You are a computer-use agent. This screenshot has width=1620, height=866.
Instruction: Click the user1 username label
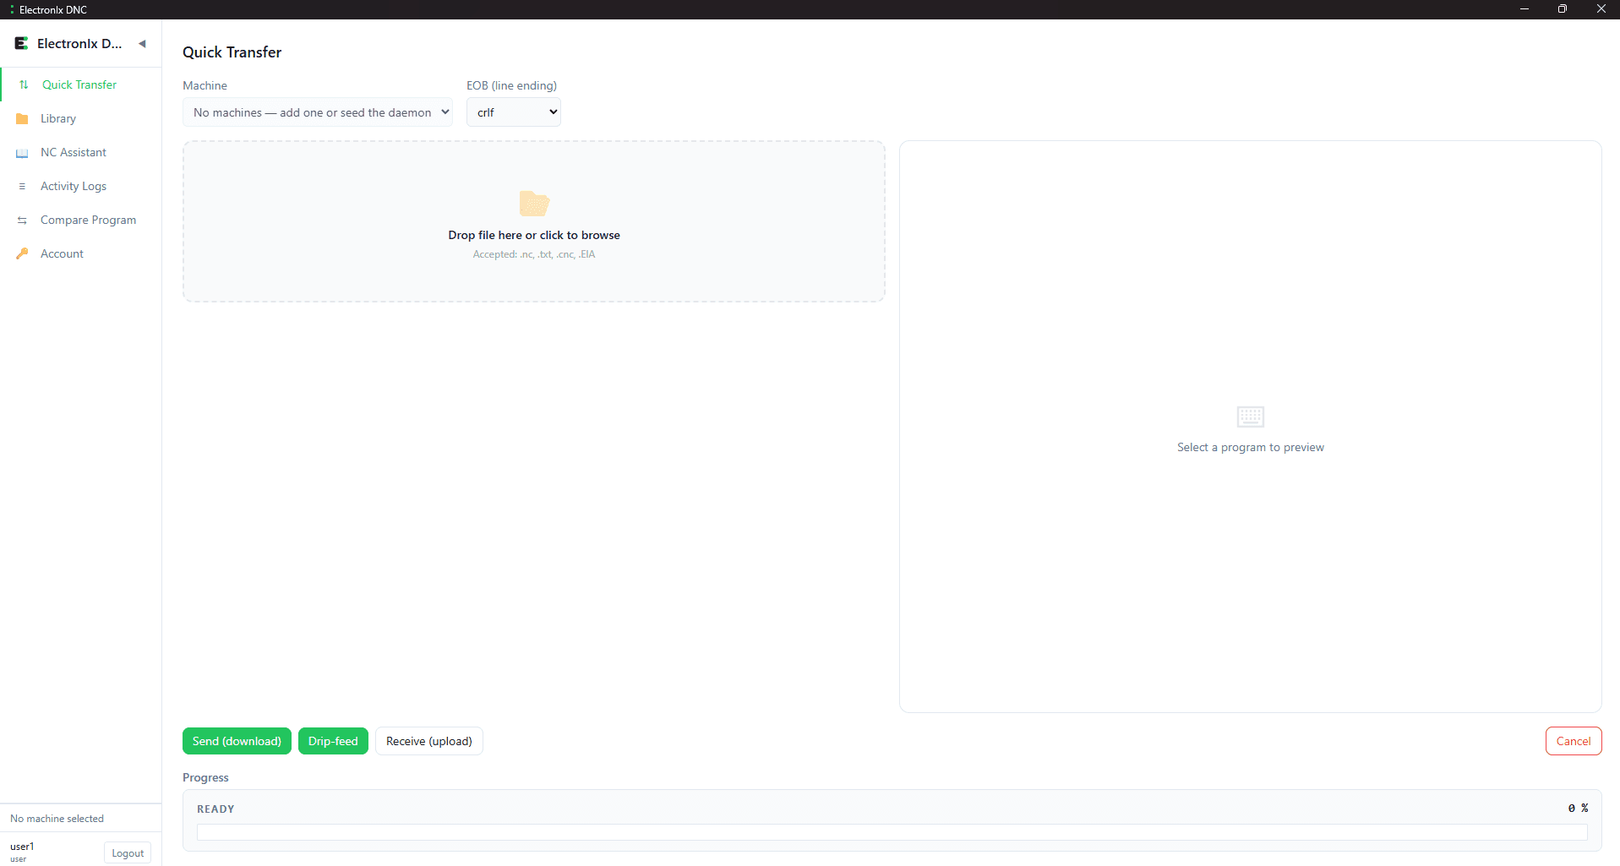tap(22, 847)
